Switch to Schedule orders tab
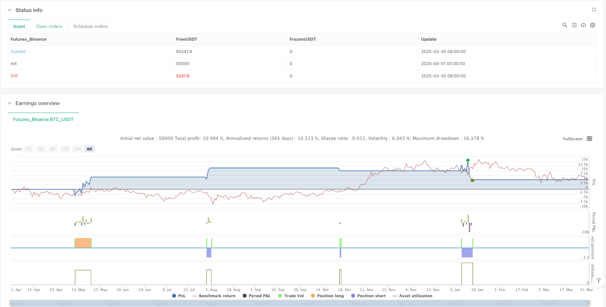606x307 pixels. point(90,27)
